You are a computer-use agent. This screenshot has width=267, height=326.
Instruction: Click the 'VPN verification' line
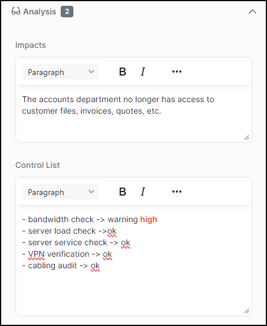pyautogui.click(x=67, y=254)
